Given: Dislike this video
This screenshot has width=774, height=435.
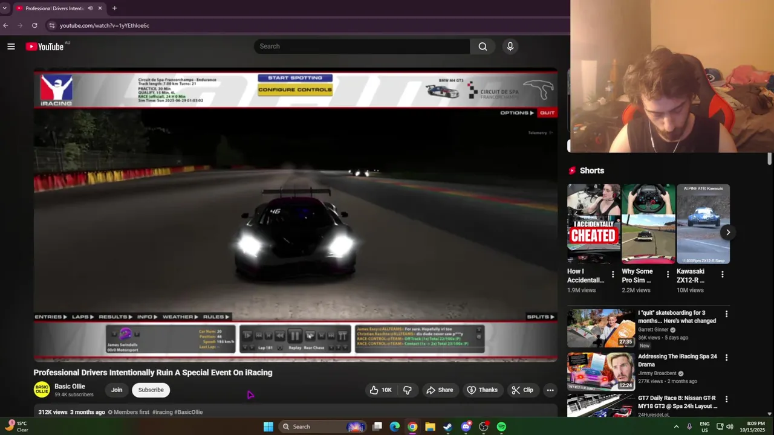Looking at the screenshot, I should (x=408, y=390).
